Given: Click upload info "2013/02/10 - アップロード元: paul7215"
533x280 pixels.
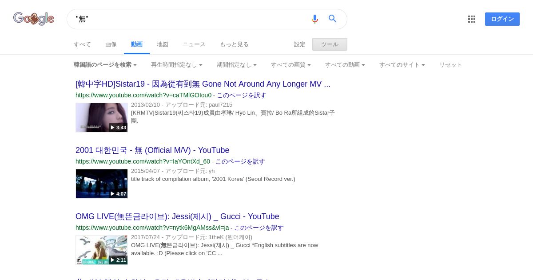Looking at the screenshot, I should [182, 105].
